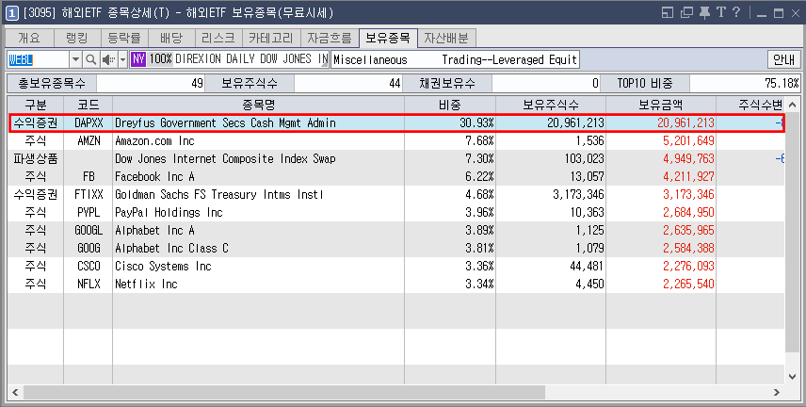Sort by the 종목명 column header
This screenshot has width=806, height=407.
(259, 105)
